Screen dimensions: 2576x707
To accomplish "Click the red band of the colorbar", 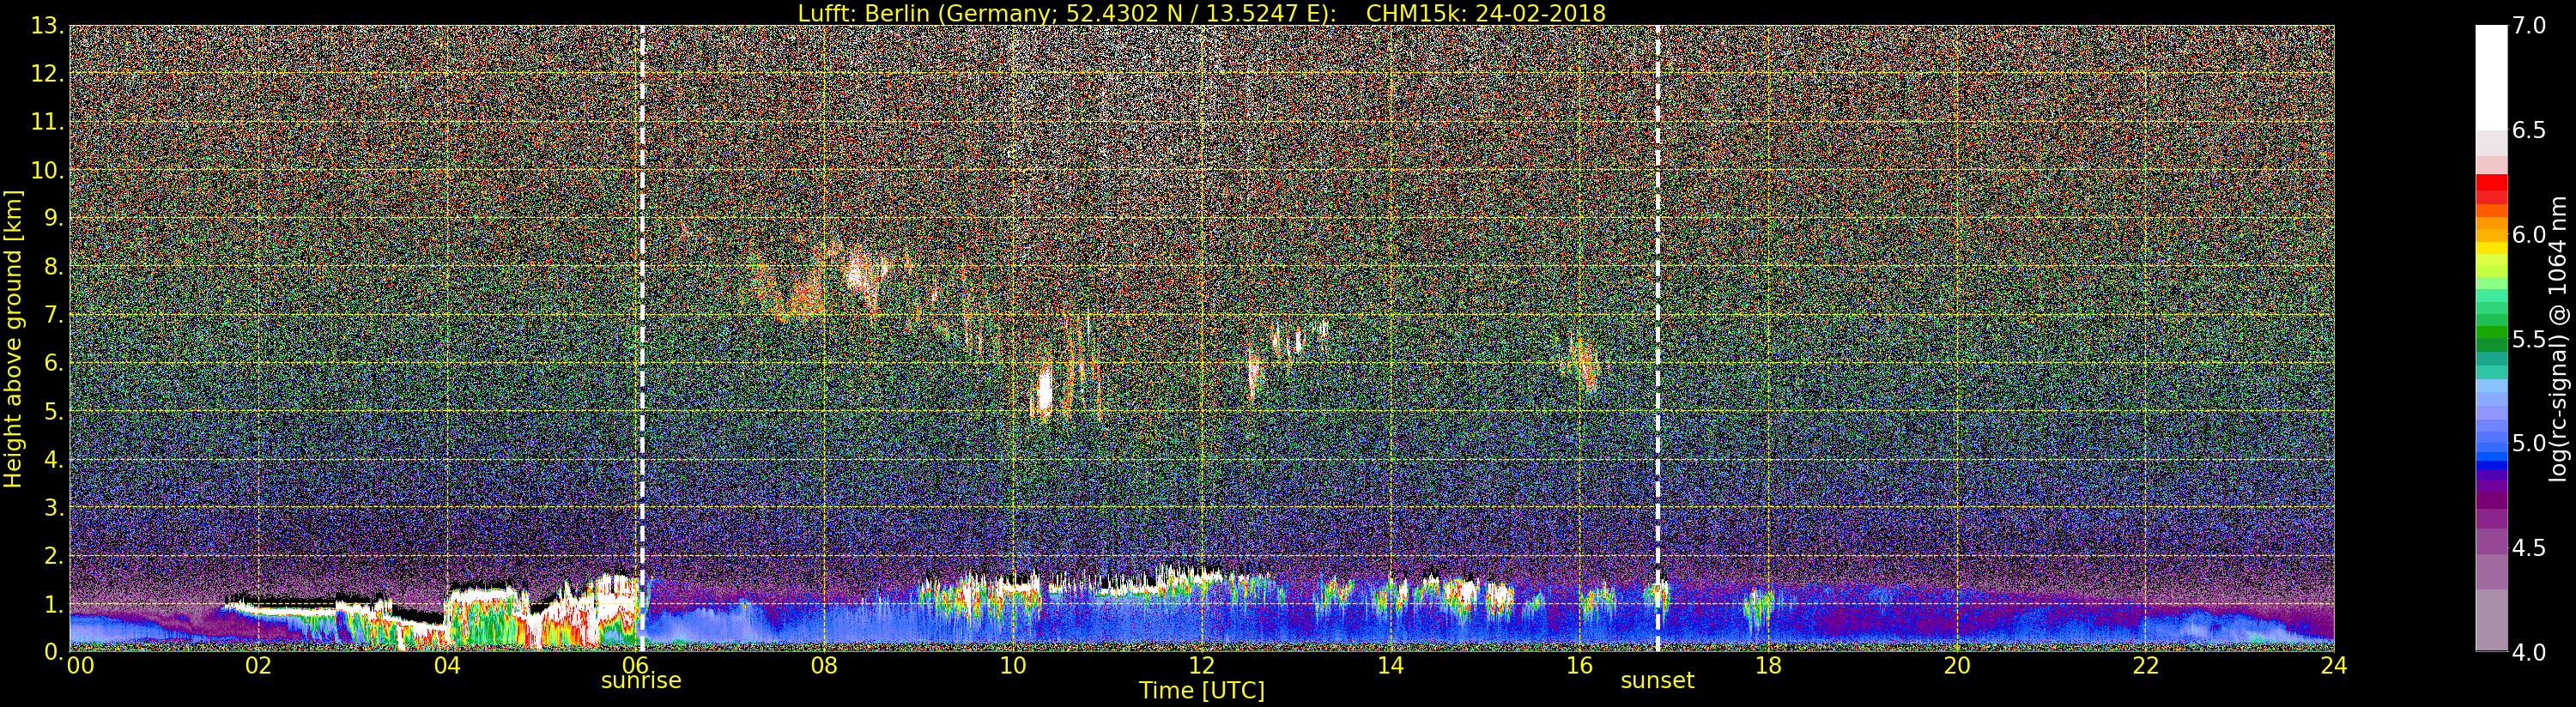I will tap(2491, 190).
